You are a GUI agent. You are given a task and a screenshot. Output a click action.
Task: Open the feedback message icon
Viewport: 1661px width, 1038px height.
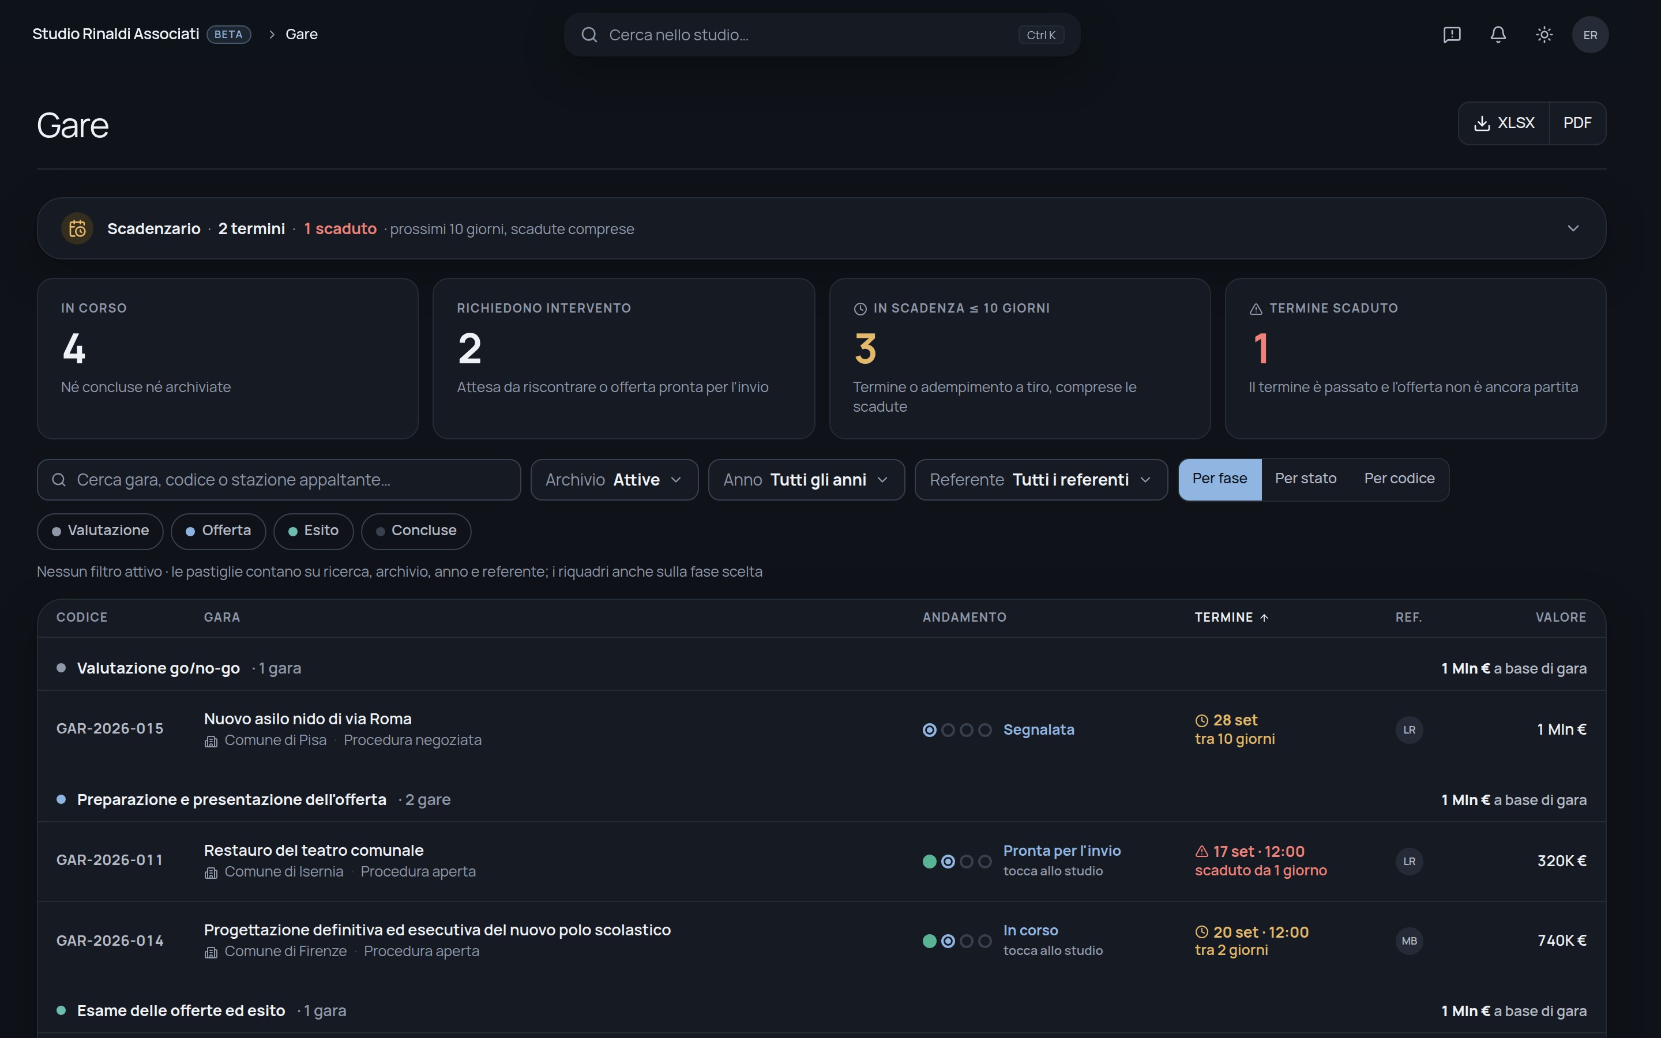1452,35
